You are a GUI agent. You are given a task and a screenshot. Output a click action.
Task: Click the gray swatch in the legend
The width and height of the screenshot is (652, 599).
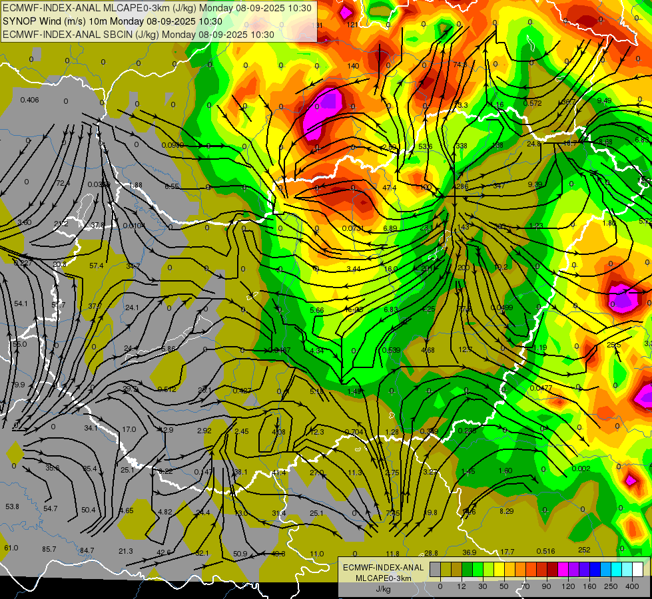coord(436,569)
